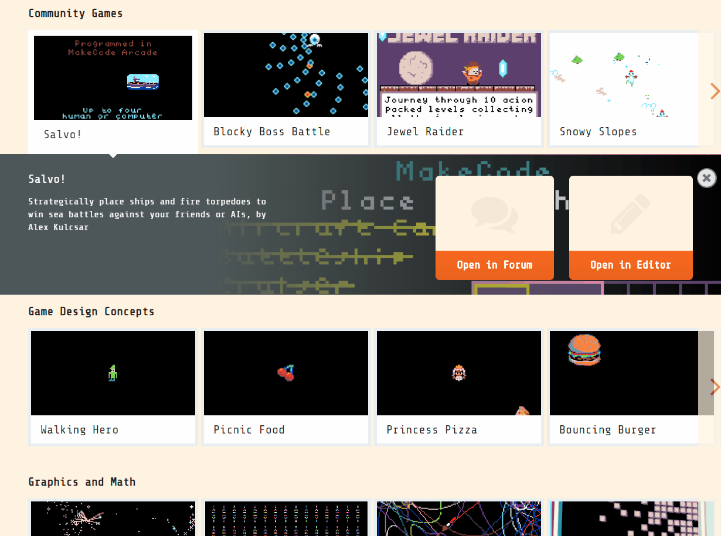721x536 pixels.
Task: Click the Salvo! heading in details panel
Action: (x=47, y=179)
